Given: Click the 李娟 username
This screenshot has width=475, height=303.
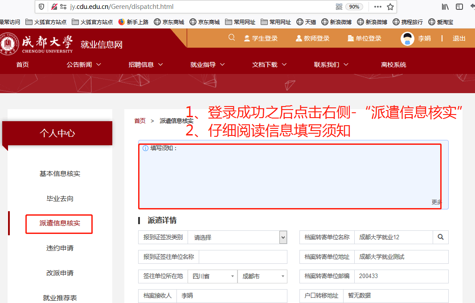Looking at the screenshot, I should [x=424, y=38].
